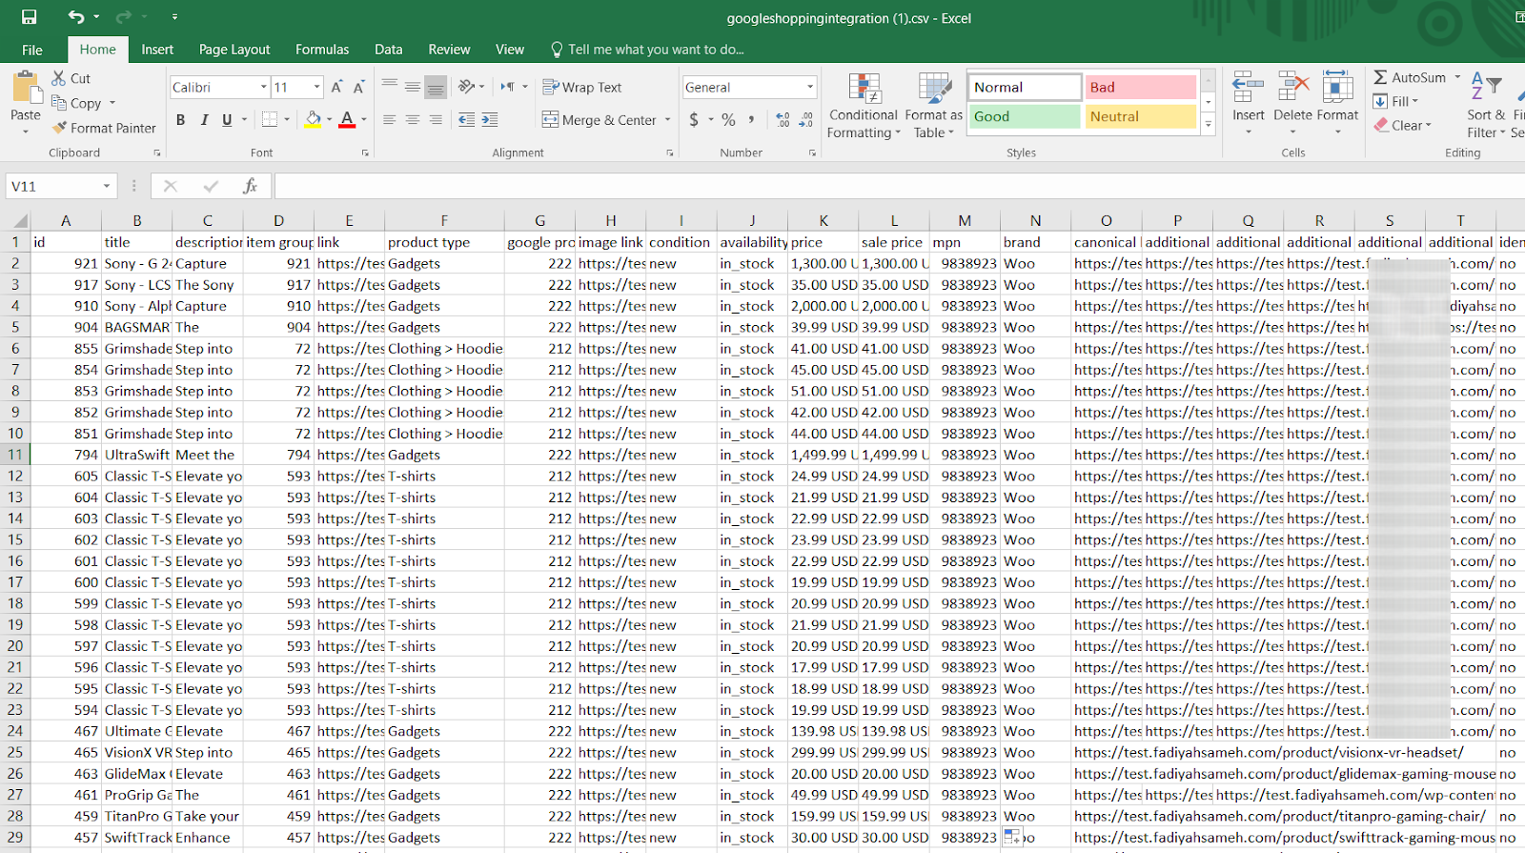Click Increase Indent icon
The width and height of the screenshot is (1525, 853).
[x=490, y=119]
